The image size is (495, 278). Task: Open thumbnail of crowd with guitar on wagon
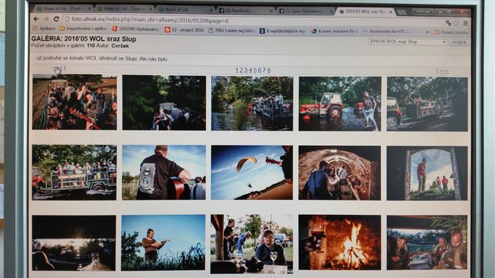74,102
